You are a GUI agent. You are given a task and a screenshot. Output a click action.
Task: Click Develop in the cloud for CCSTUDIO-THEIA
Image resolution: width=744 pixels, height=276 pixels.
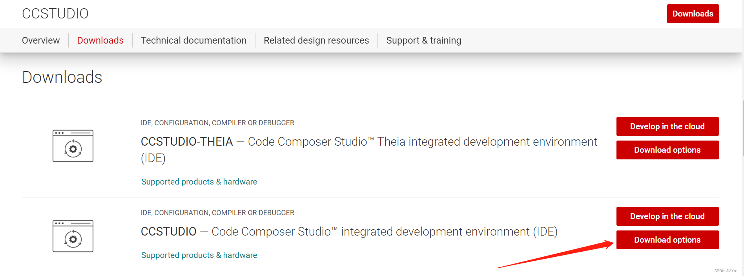point(667,126)
